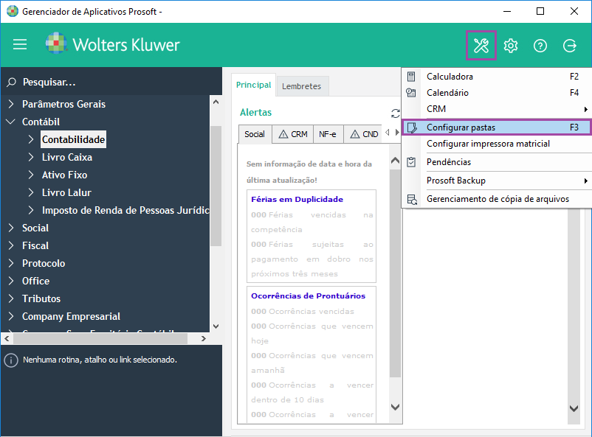This screenshot has width=592, height=437.
Task: Choose Configurar impressora matricial
Action: pyautogui.click(x=496, y=144)
